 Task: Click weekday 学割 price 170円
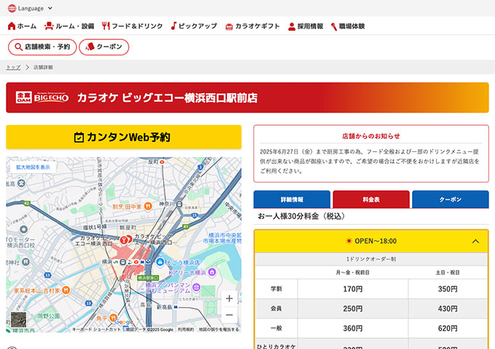(352, 289)
